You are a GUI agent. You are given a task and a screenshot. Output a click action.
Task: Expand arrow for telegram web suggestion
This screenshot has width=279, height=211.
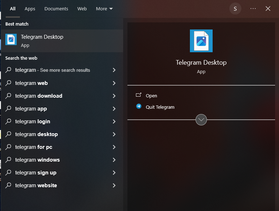[114, 83]
